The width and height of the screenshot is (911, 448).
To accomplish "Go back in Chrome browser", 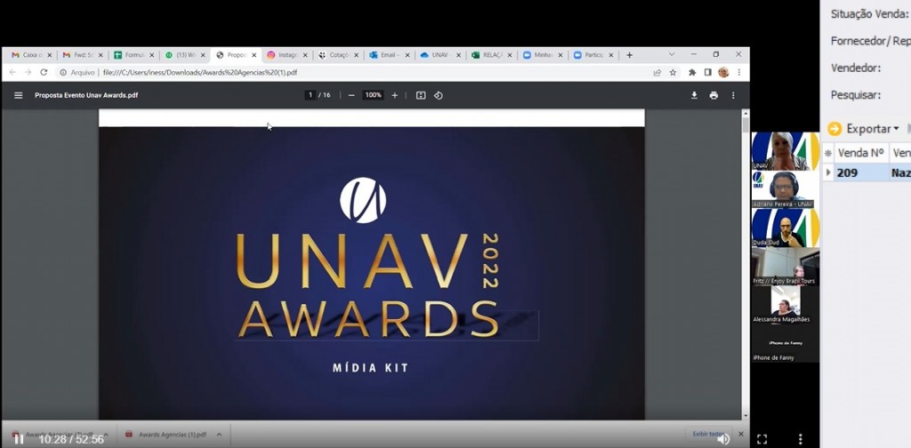I will (x=12, y=73).
